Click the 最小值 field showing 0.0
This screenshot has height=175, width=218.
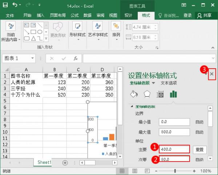pos(174,122)
